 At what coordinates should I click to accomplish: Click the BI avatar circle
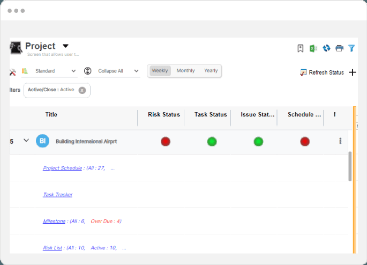(43, 141)
